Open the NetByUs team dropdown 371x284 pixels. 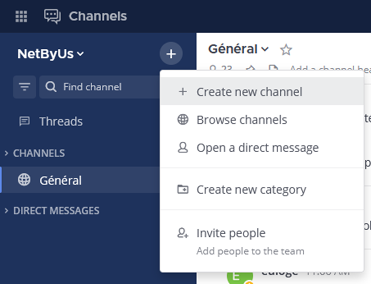tap(50, 54)
